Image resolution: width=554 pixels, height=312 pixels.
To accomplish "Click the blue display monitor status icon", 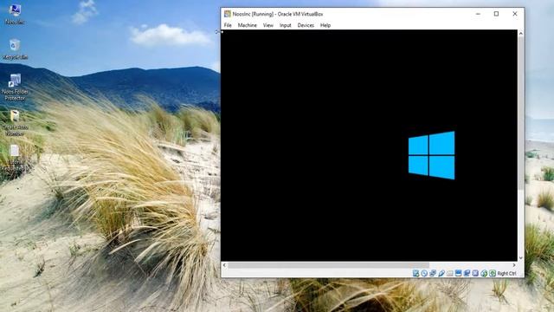I will [458, 273].
